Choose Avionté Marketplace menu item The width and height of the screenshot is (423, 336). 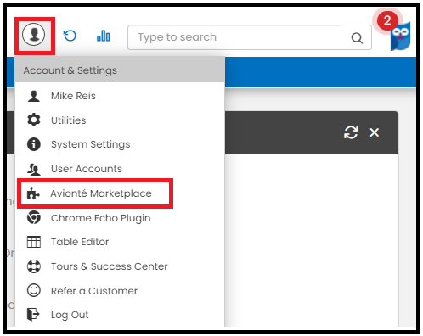[x=120, y=193]
